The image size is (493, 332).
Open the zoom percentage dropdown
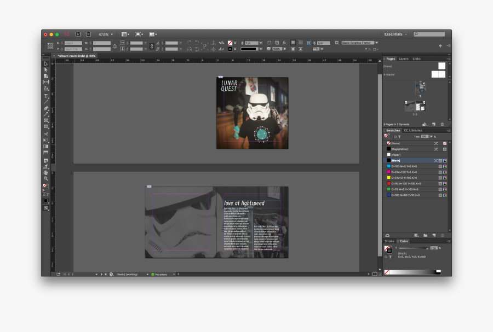(x=111, y=34)
